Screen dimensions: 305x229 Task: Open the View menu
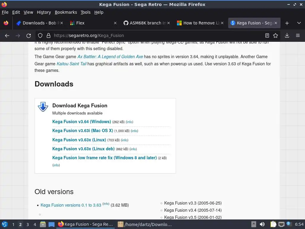click(x=28, y=12)
